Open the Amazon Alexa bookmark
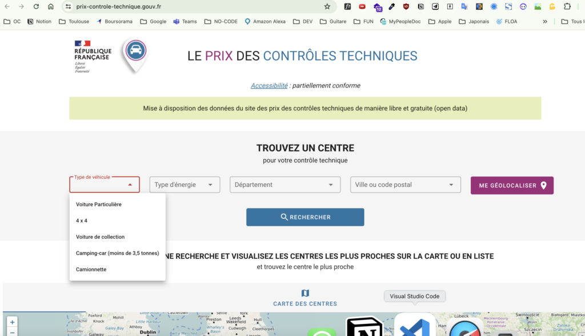 (x=265, y=22)
